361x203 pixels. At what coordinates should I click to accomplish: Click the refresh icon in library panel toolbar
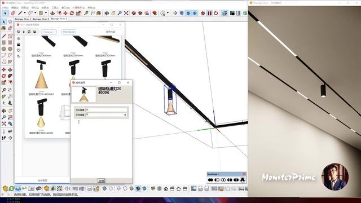click(x=29, y=32)
